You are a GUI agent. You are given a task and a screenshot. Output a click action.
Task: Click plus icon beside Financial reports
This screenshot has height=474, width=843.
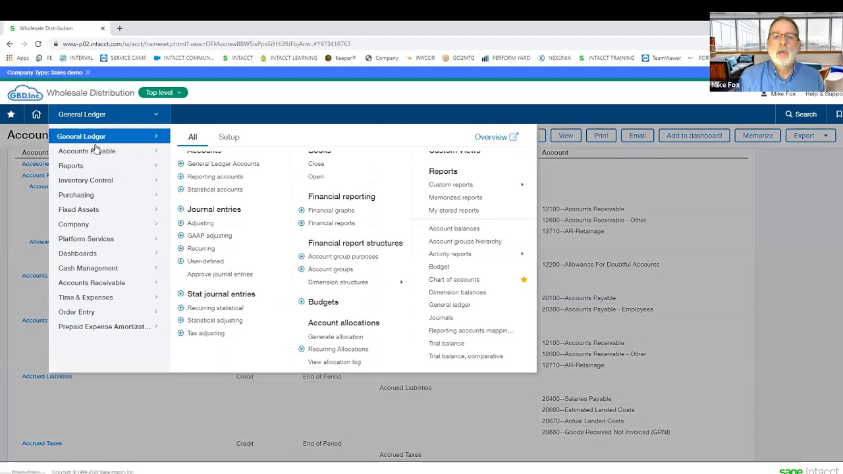[x=302, y=223]
